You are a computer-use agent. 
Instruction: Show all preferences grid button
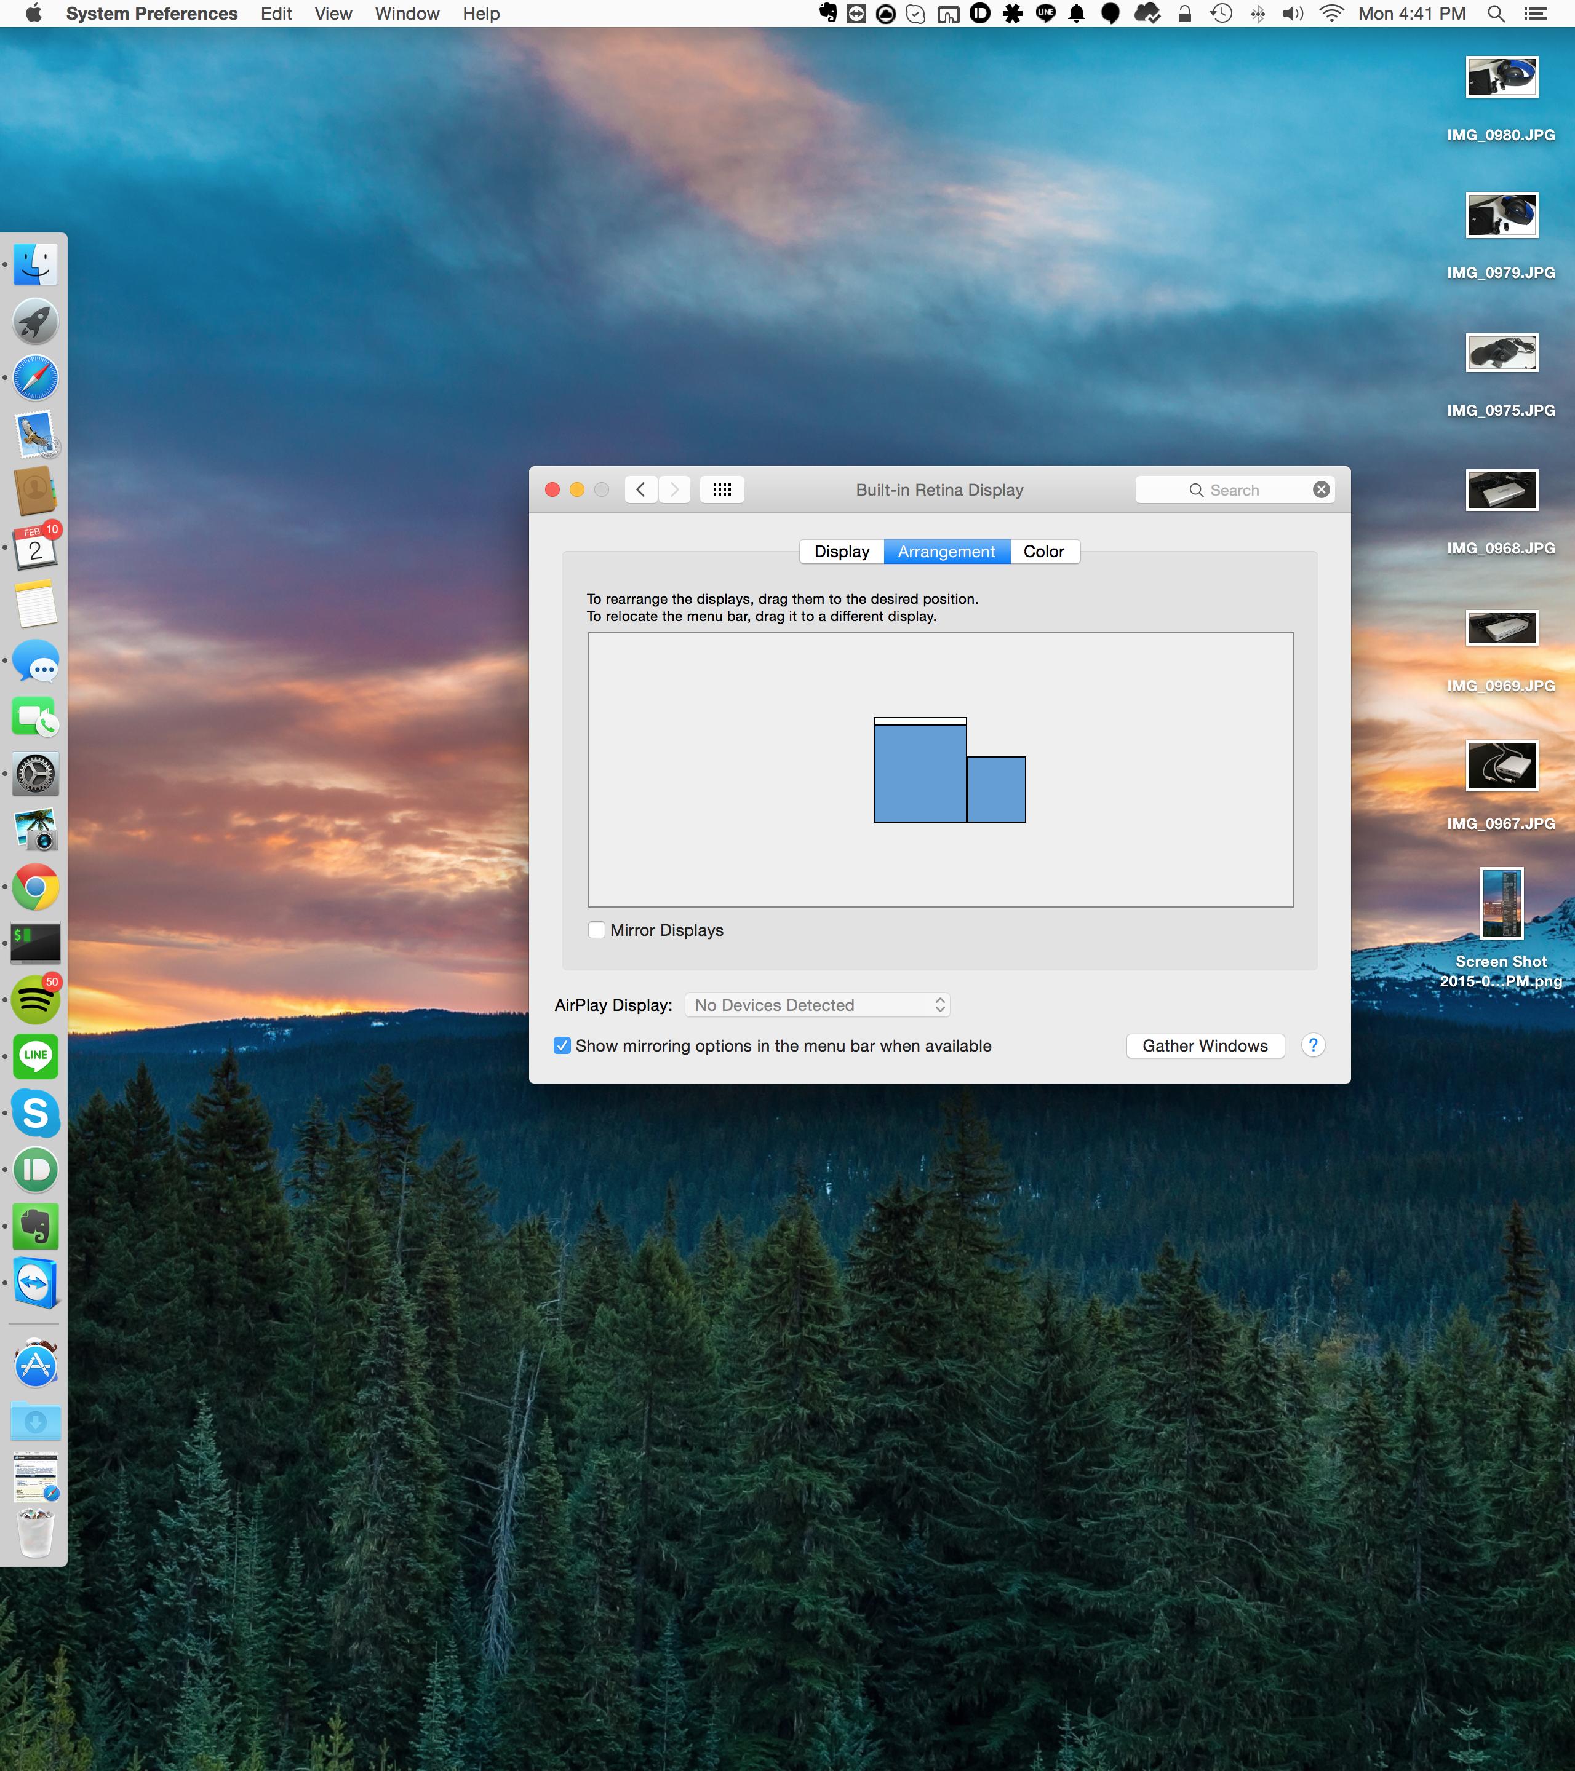tap(722, 489)
